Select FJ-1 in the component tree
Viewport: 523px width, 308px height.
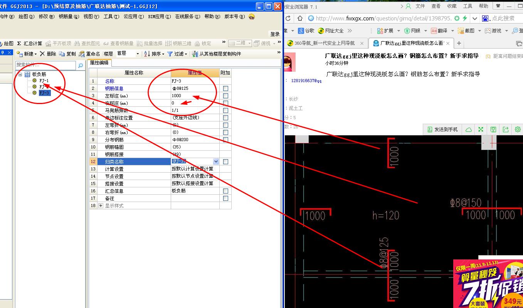tap(44, 81)
